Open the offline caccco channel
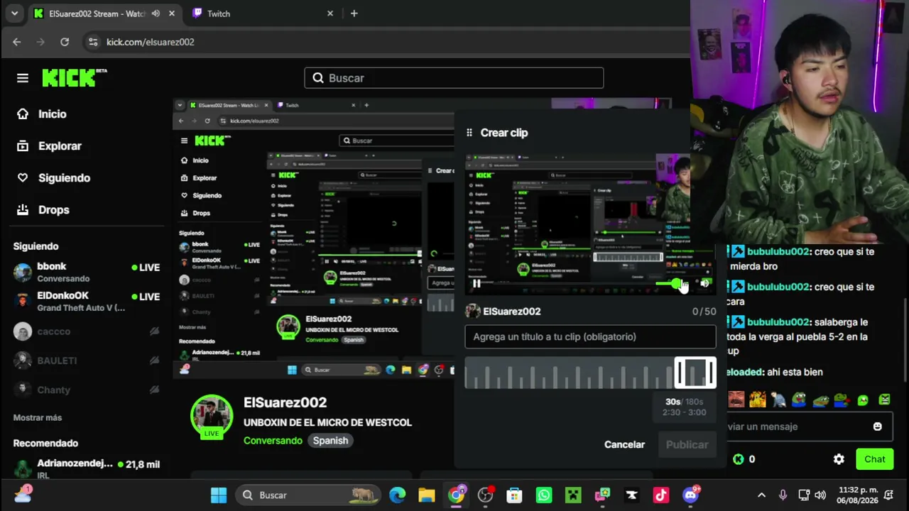The height and width of the screenshot is (511, 909). [x=87, y=331]
